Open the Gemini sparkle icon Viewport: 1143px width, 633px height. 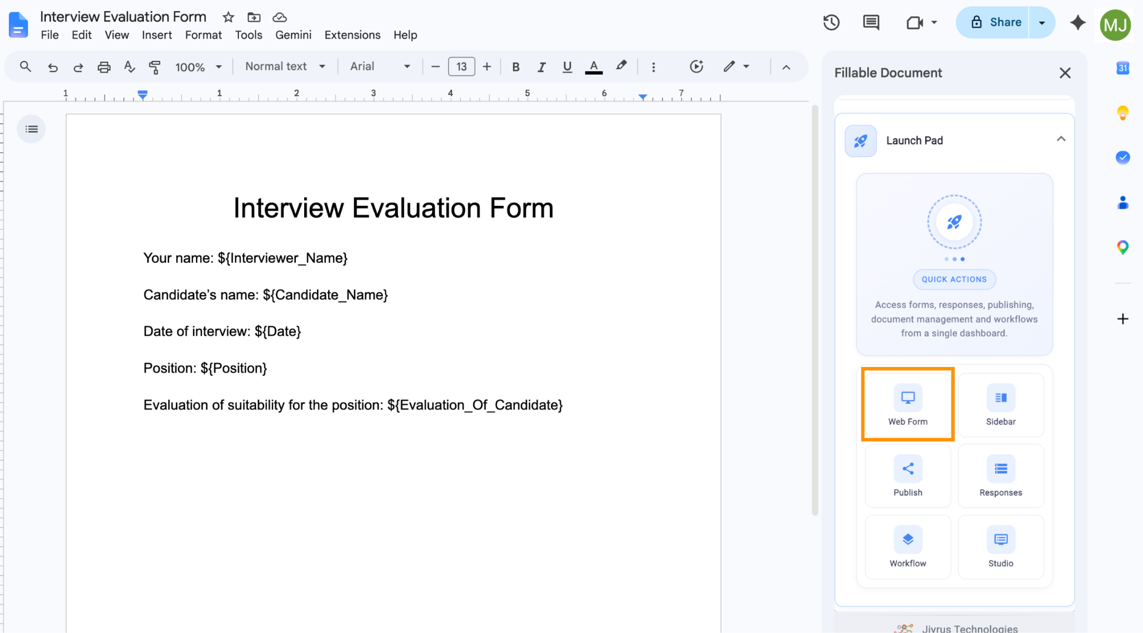(1078, 23)
